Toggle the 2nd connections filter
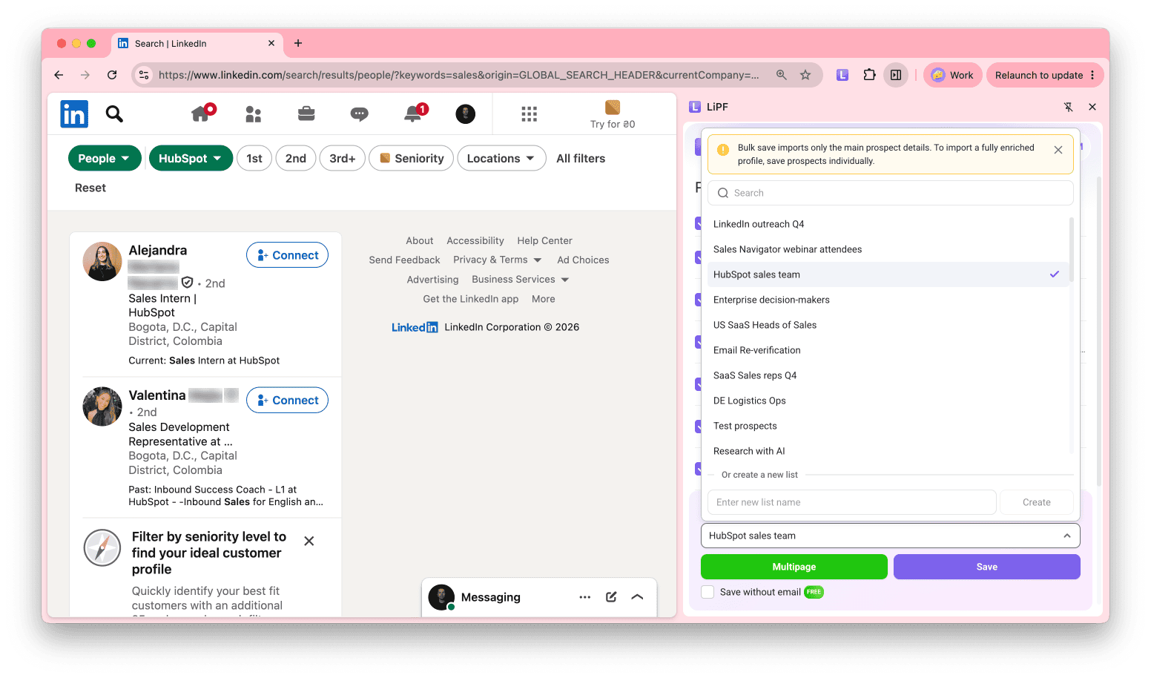The width and height of the screenshot is (1151, 678). coord(296,158)
